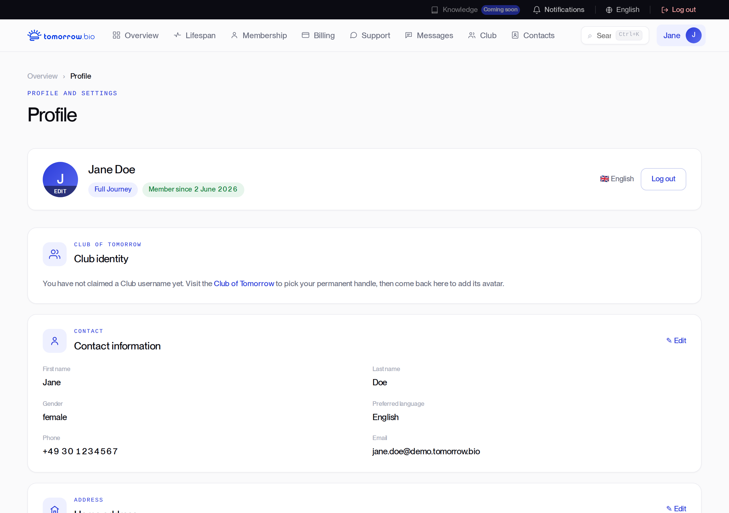Click the globe language icon

tap(609, 10)
